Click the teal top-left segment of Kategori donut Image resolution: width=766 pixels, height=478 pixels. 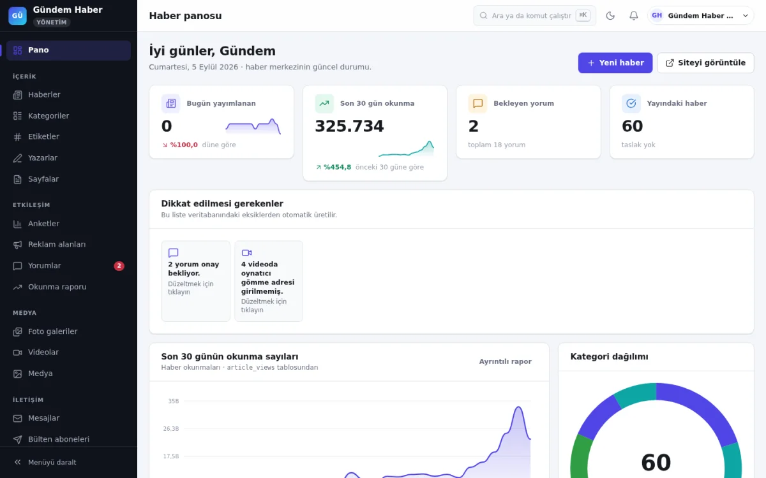tap(634, 395)
